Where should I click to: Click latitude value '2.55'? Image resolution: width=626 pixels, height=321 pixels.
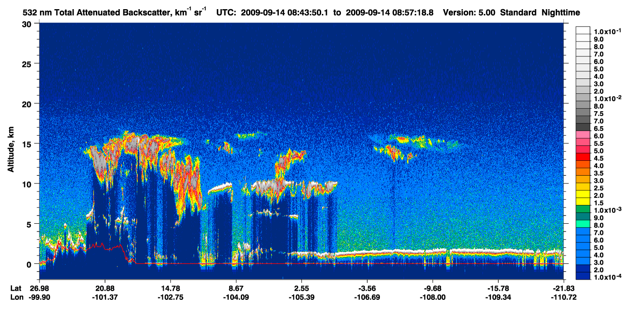(301, 288)
